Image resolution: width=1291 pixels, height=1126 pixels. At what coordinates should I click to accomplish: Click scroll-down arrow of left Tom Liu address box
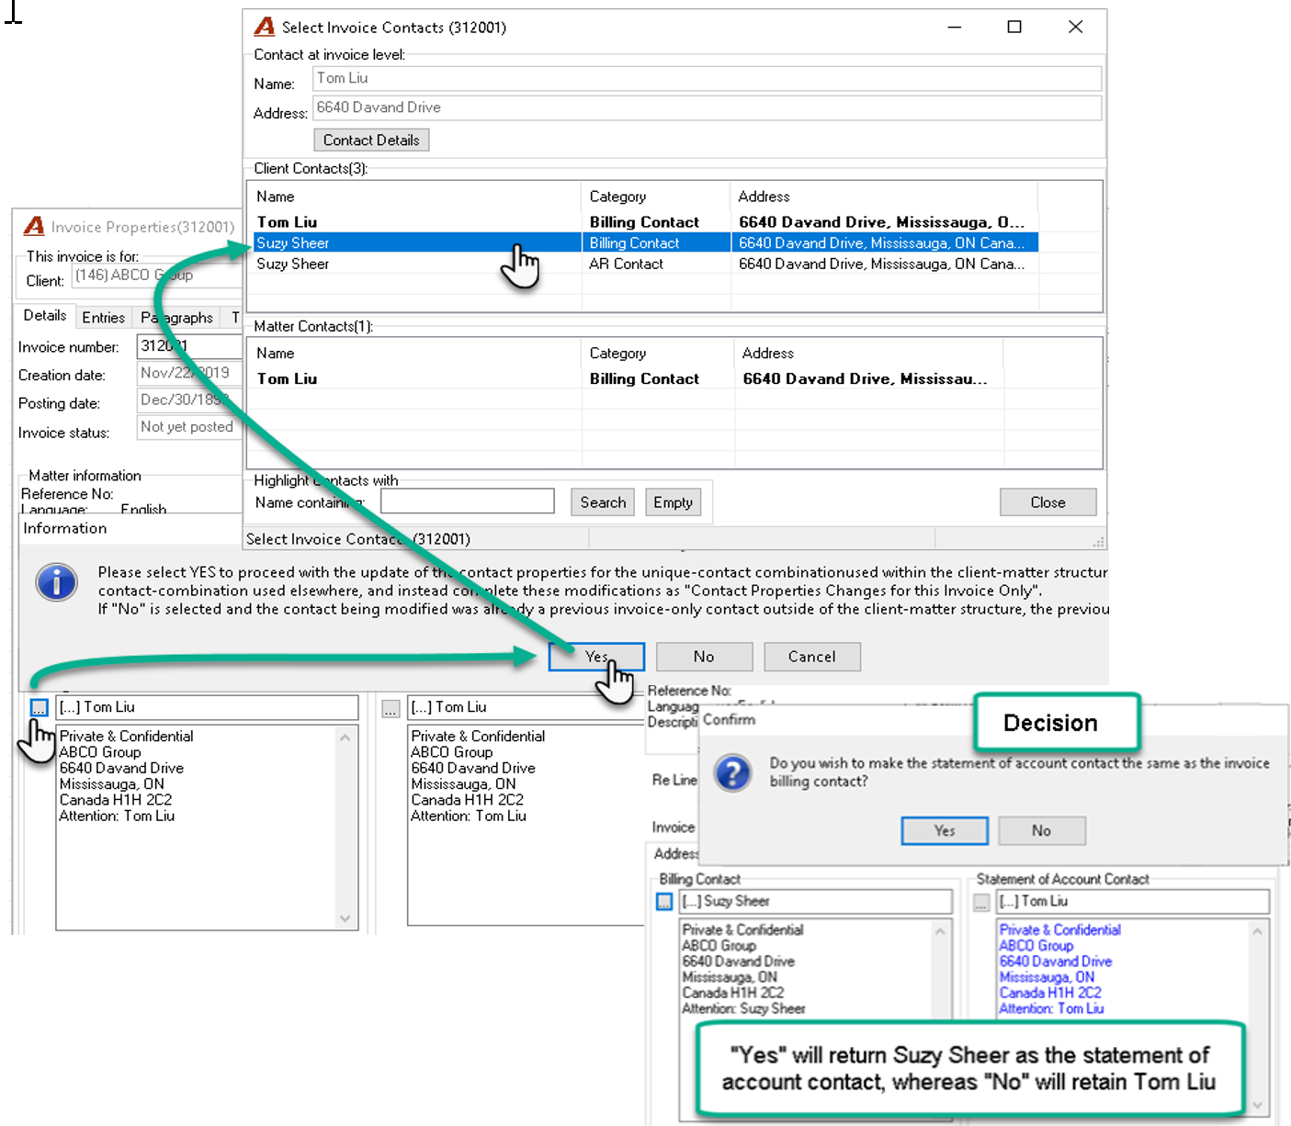click(345, 918)
